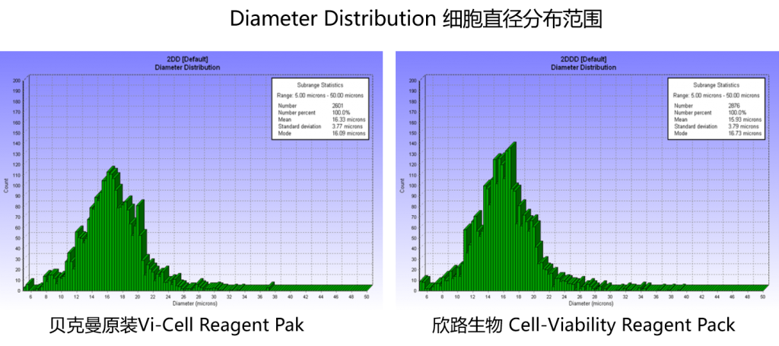Click the "Number percent" label in 2DDD statistics
Viewport: 779px width, 346px height.
[x=692, y=113]
